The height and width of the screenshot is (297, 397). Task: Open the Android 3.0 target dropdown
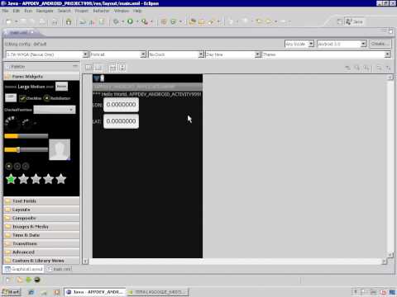pyautogui.click(x=342, y=44)
